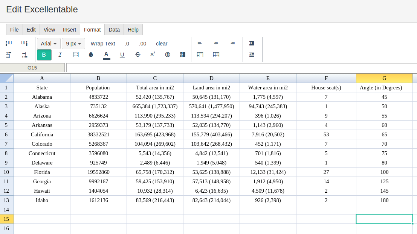Switch to the Format tab
The image size is (417, 234).
tap(92, 30)
